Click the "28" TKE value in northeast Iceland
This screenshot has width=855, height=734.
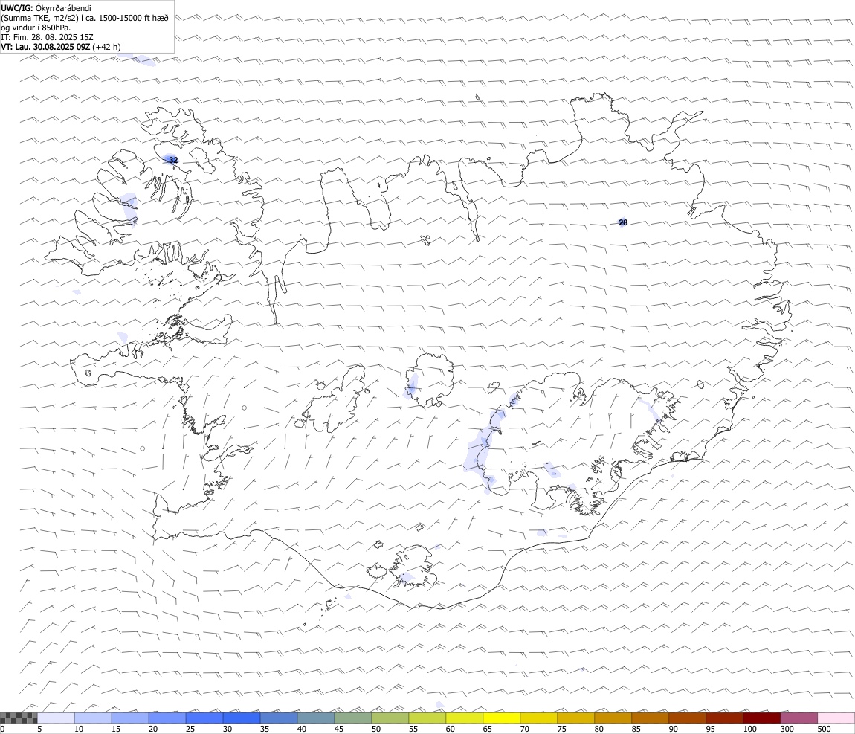click(623, 222)
